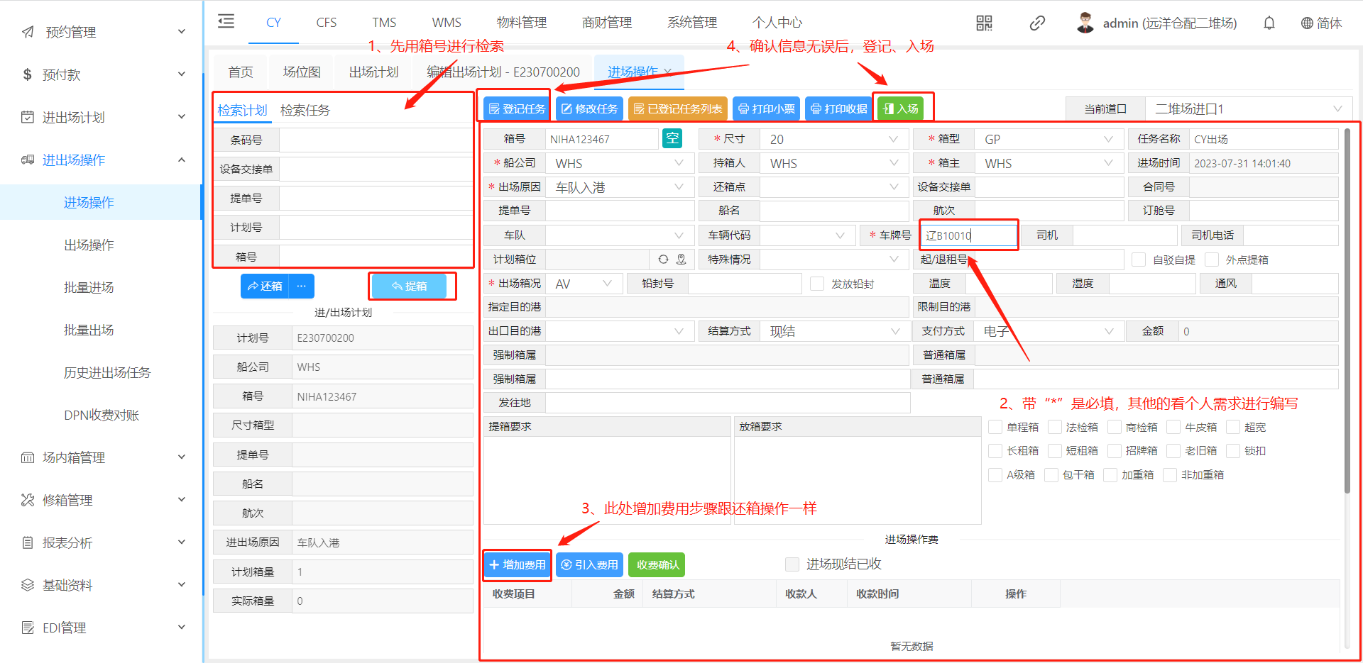Click the location pin icon beside 计划箱位
1363x663 pixels.
681,260
